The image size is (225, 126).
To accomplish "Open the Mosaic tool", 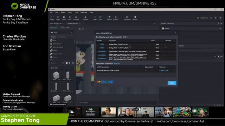I will coord(135,18).
